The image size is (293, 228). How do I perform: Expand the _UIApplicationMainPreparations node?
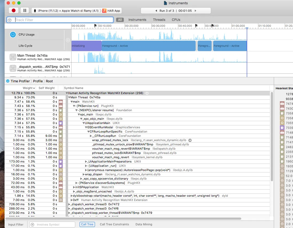pos(86,161)
